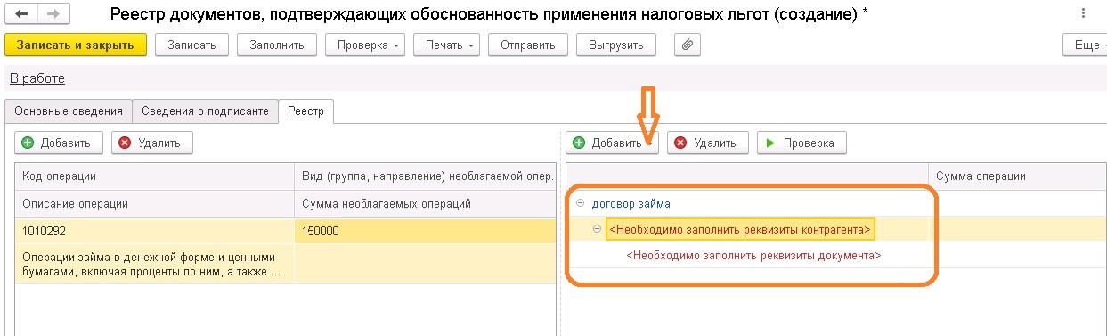This screenshot has height=336, width=1107.
Task: Collapse the реквизиты контрагента node
Action: pyautogui.click(x=597, y=230)
